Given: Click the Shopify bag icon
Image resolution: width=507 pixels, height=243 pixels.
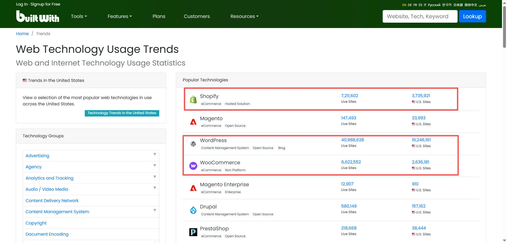Looking at the screenshot, I should [x=193, y=100].
